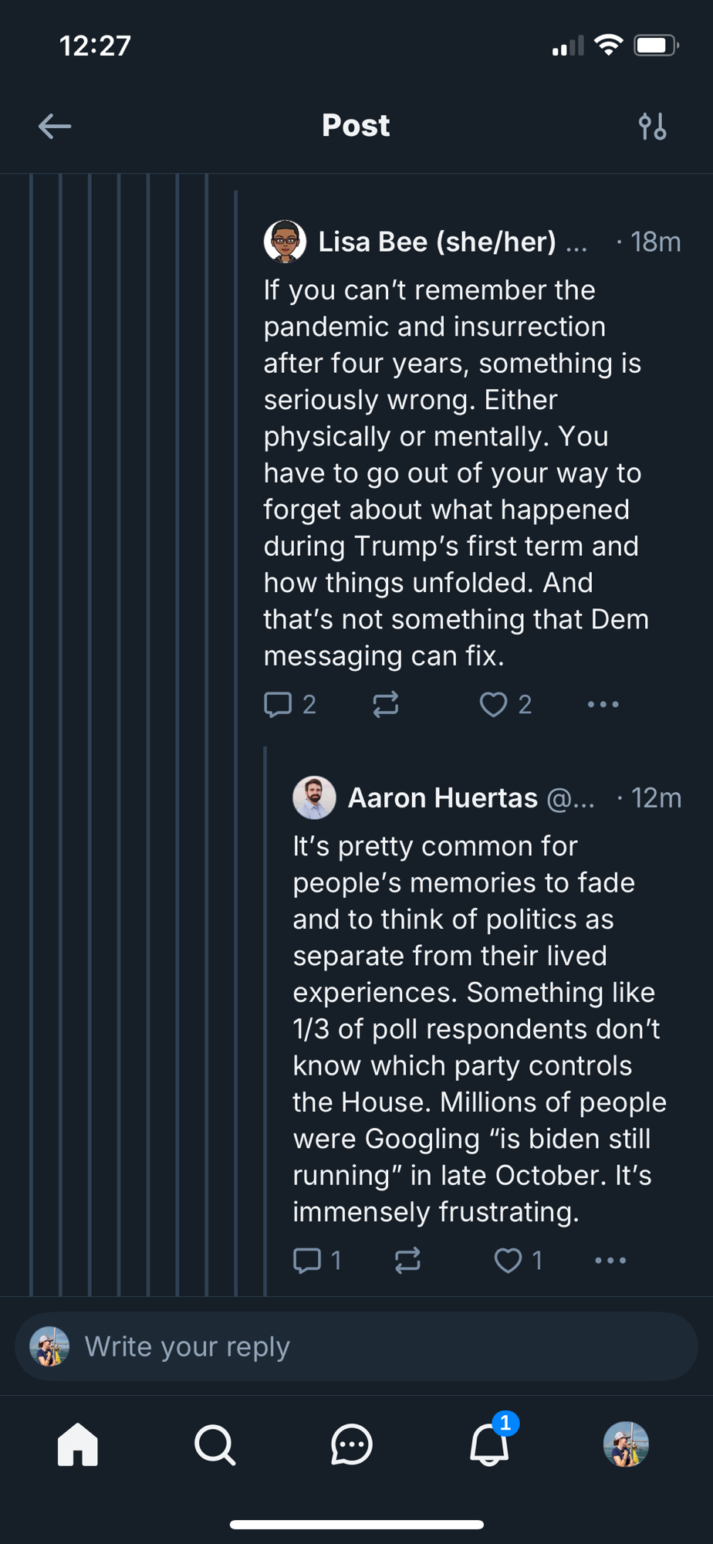Reply to Lisa Bee's post

[x=279, y=704]
